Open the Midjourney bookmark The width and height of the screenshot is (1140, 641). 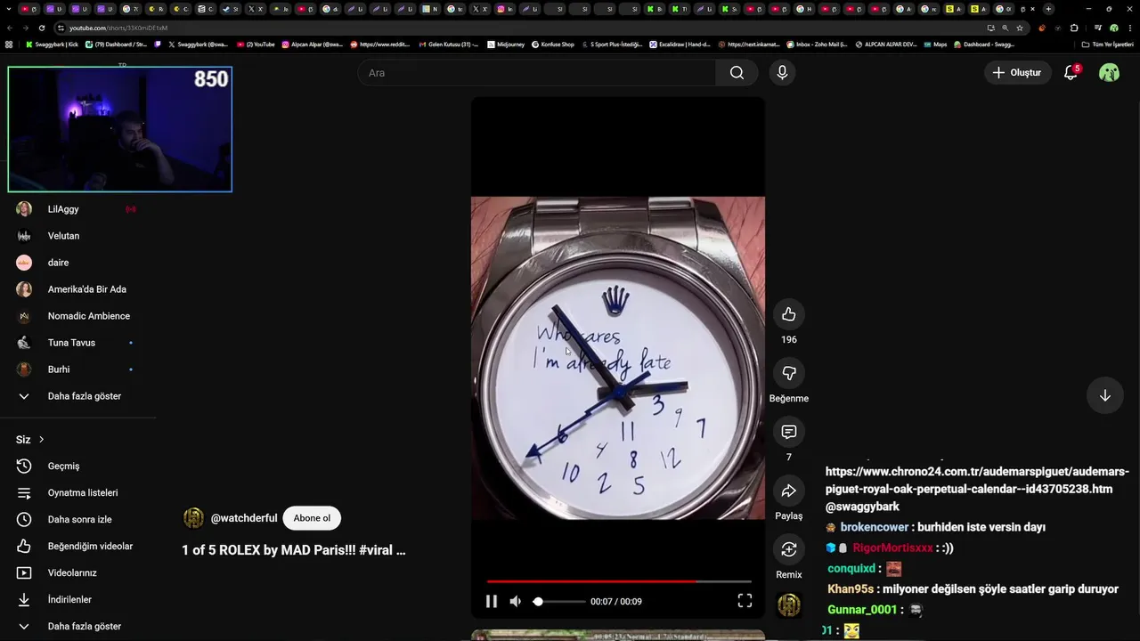506,44
